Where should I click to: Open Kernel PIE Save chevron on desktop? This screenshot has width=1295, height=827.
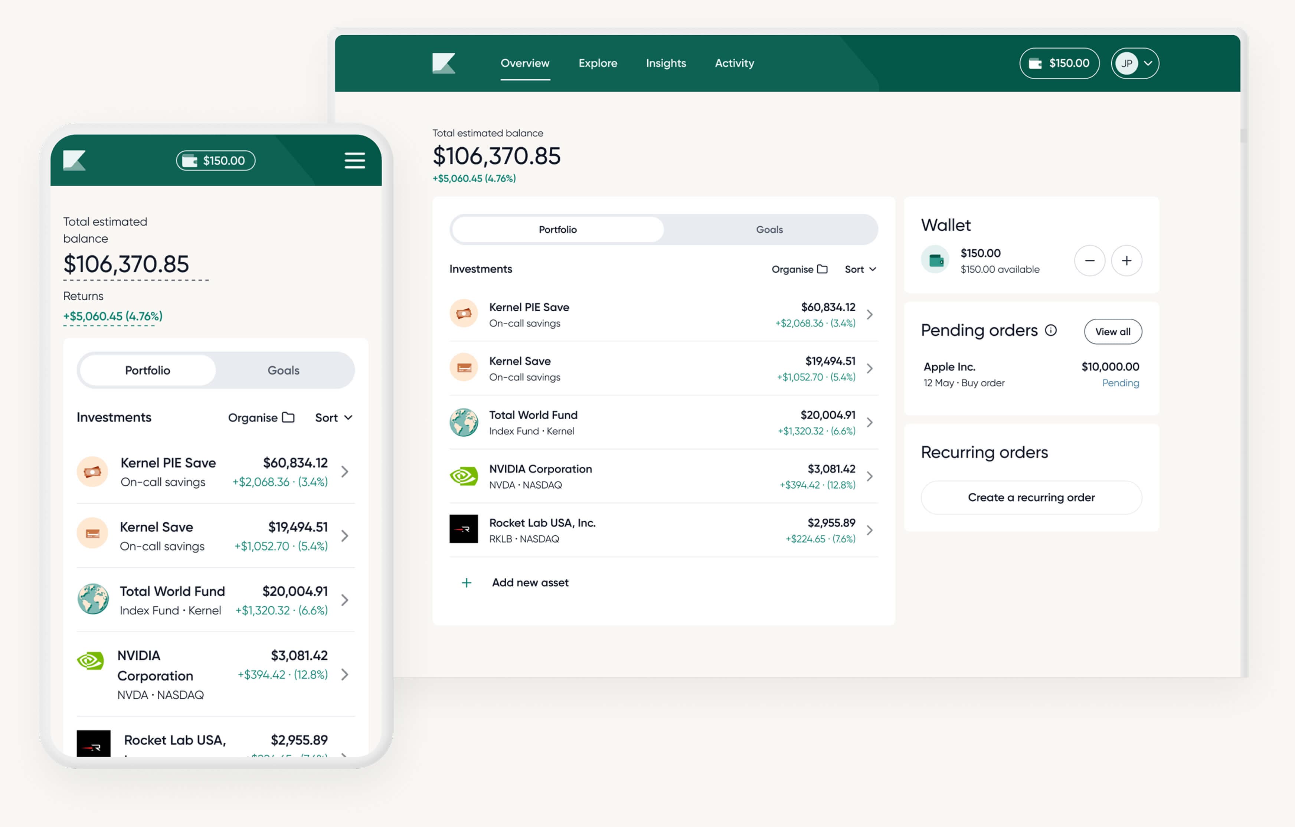point(870,315)
